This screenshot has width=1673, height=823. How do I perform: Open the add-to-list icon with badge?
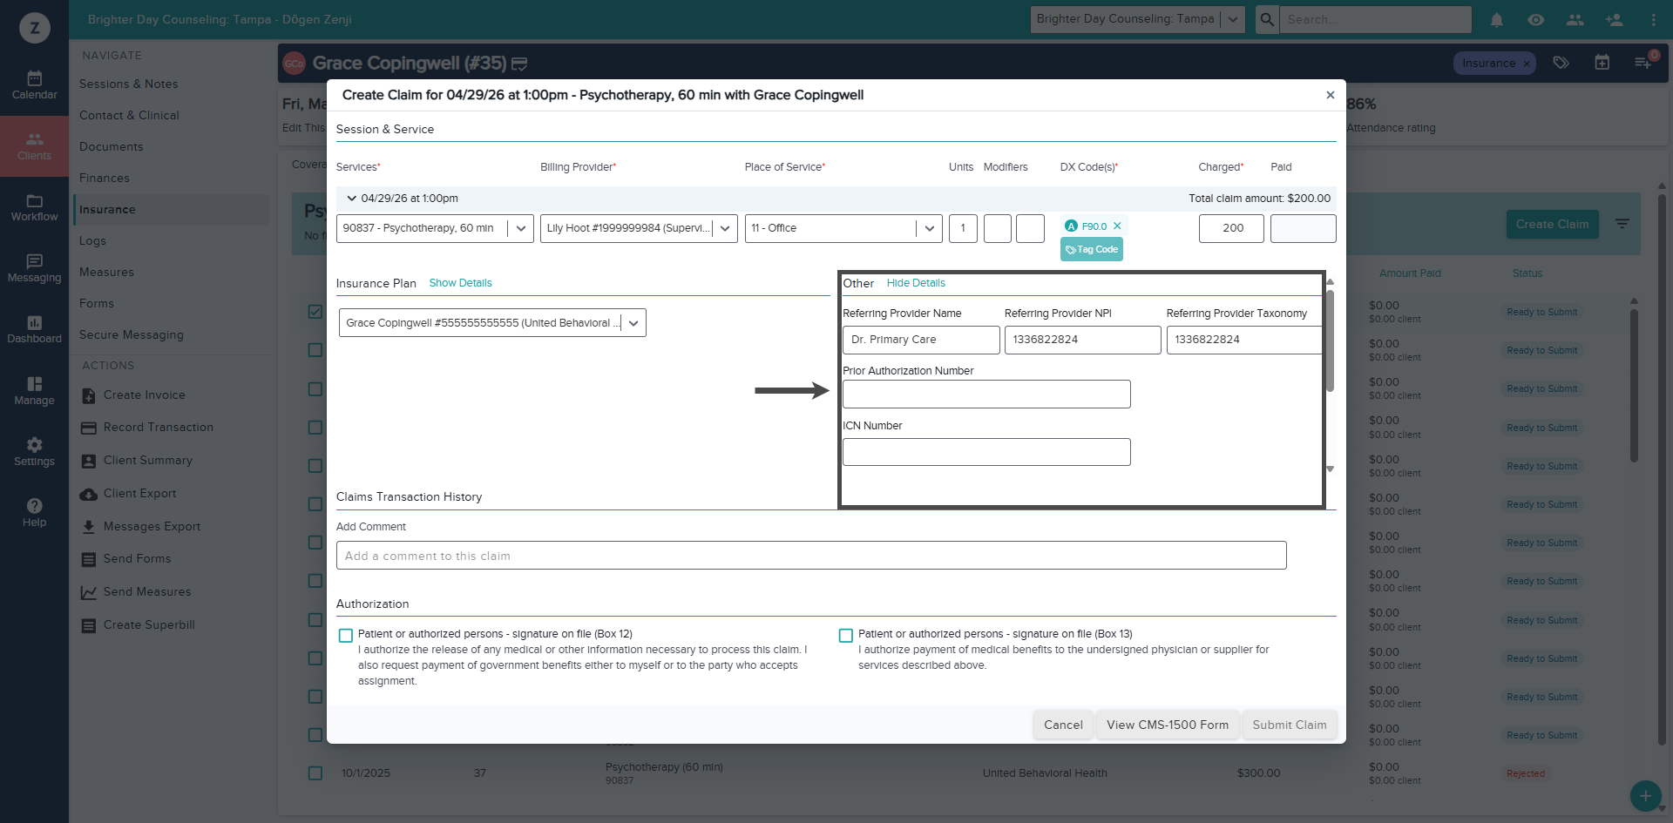click(x=1643, y=63)
